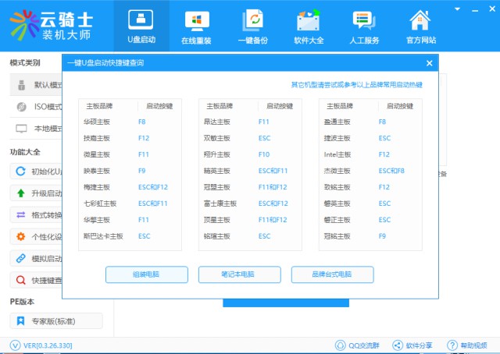Click the 七彩虹主板 row label

[100, 204]
